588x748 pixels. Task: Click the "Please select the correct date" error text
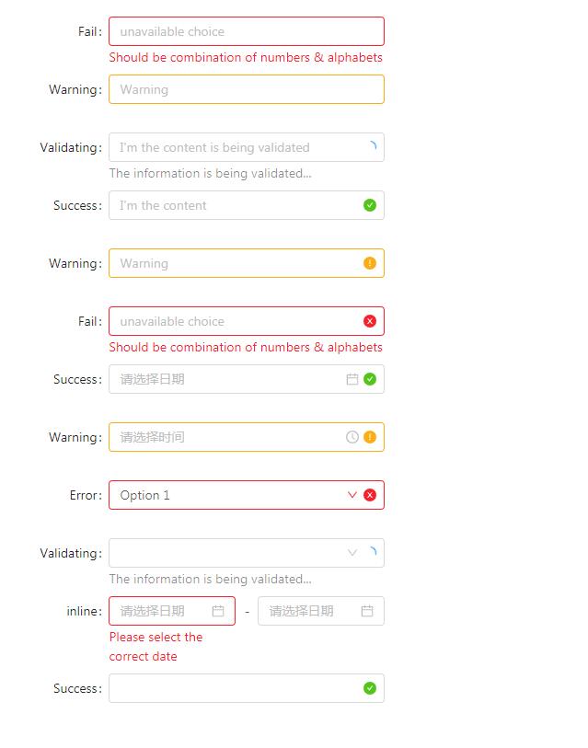click(x=155, y=646)
